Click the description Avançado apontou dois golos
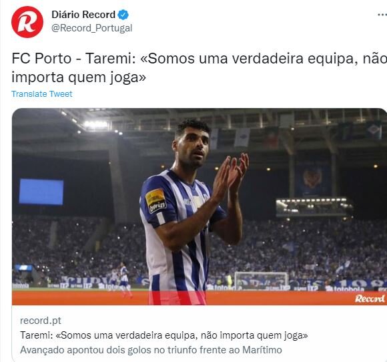The image size is (387, 362). (151, 350)
